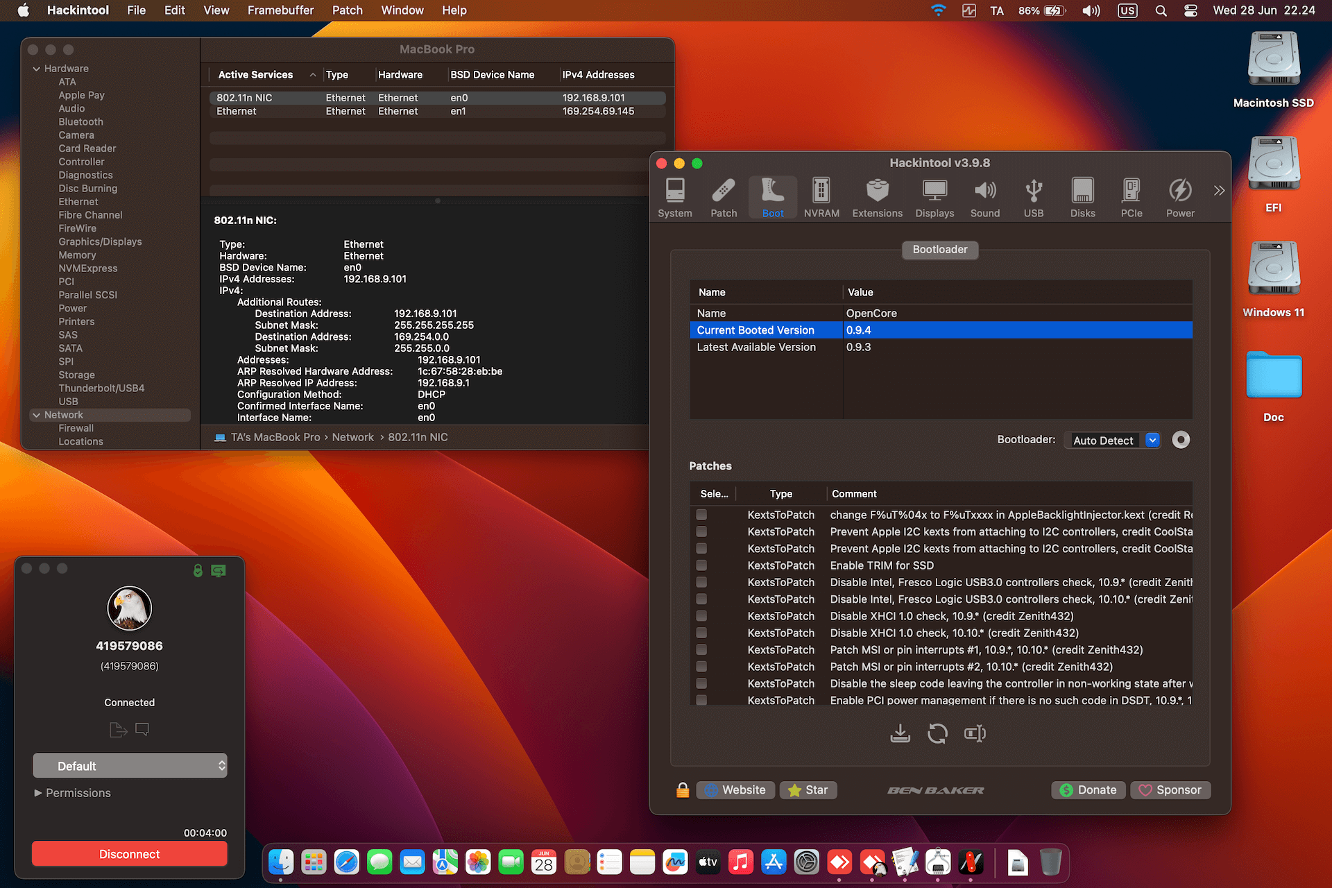Open the Power section
Viewport: 1332px width, 888px height.
[x=1180, y=198]
